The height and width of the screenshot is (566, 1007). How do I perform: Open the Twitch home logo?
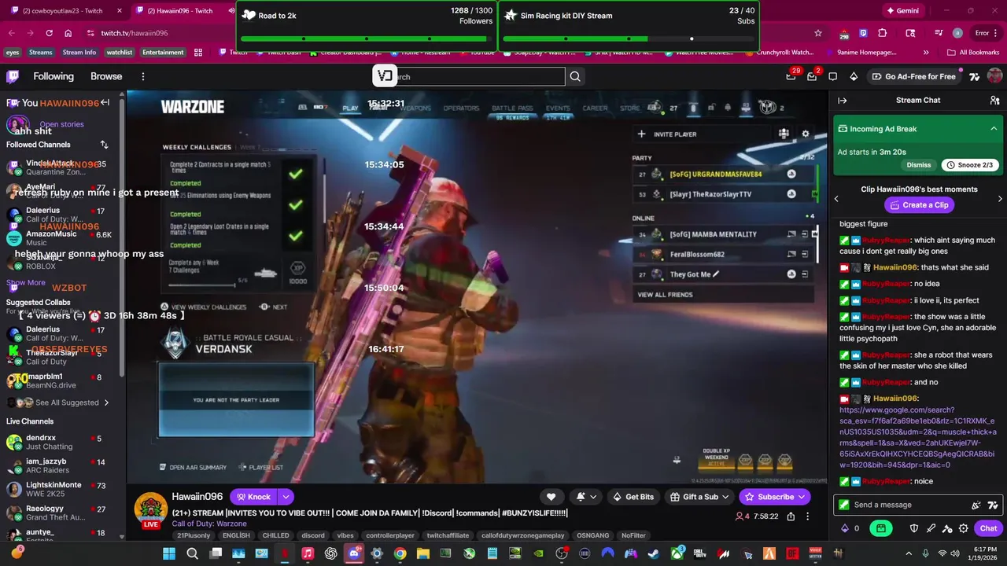(13, 76)
